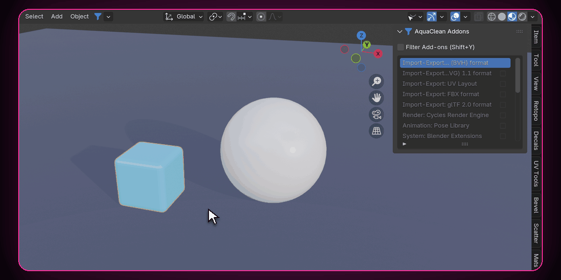Tick the Import-Export: FBX format checkbox

pos(503,94)
